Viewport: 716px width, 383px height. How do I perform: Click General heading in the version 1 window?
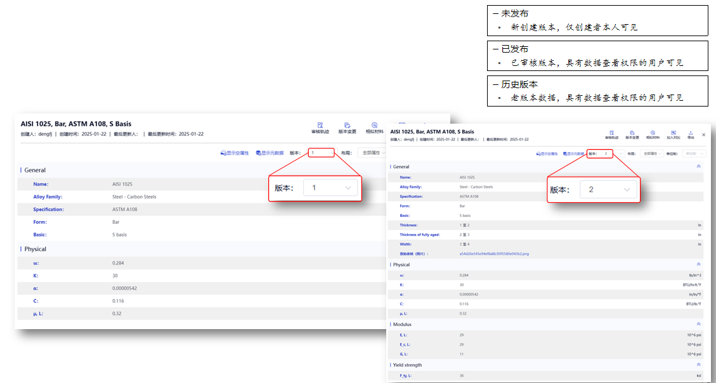tap(35, 170)
